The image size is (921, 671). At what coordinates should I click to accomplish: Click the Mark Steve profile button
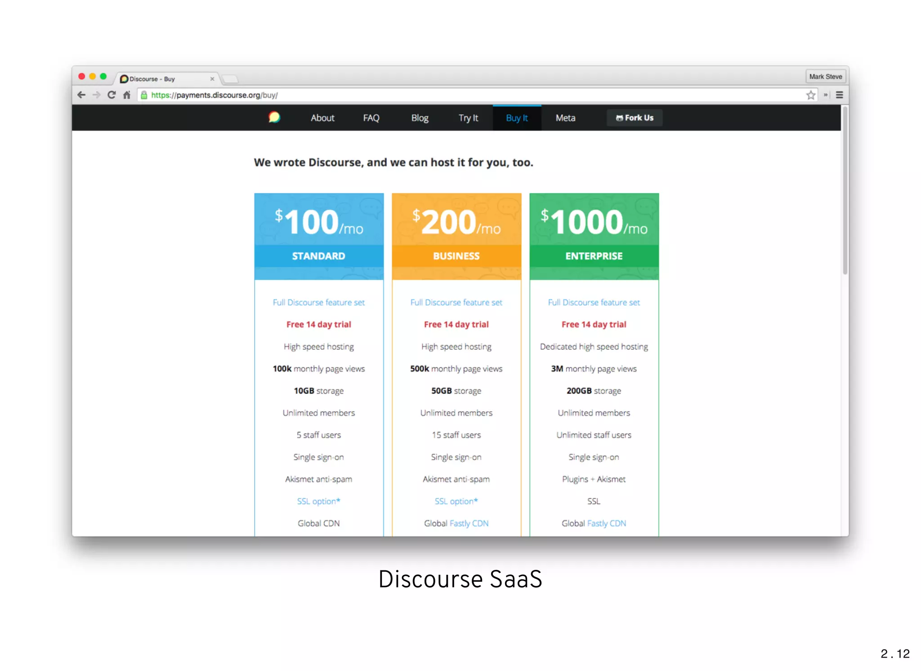coord(825,76)
